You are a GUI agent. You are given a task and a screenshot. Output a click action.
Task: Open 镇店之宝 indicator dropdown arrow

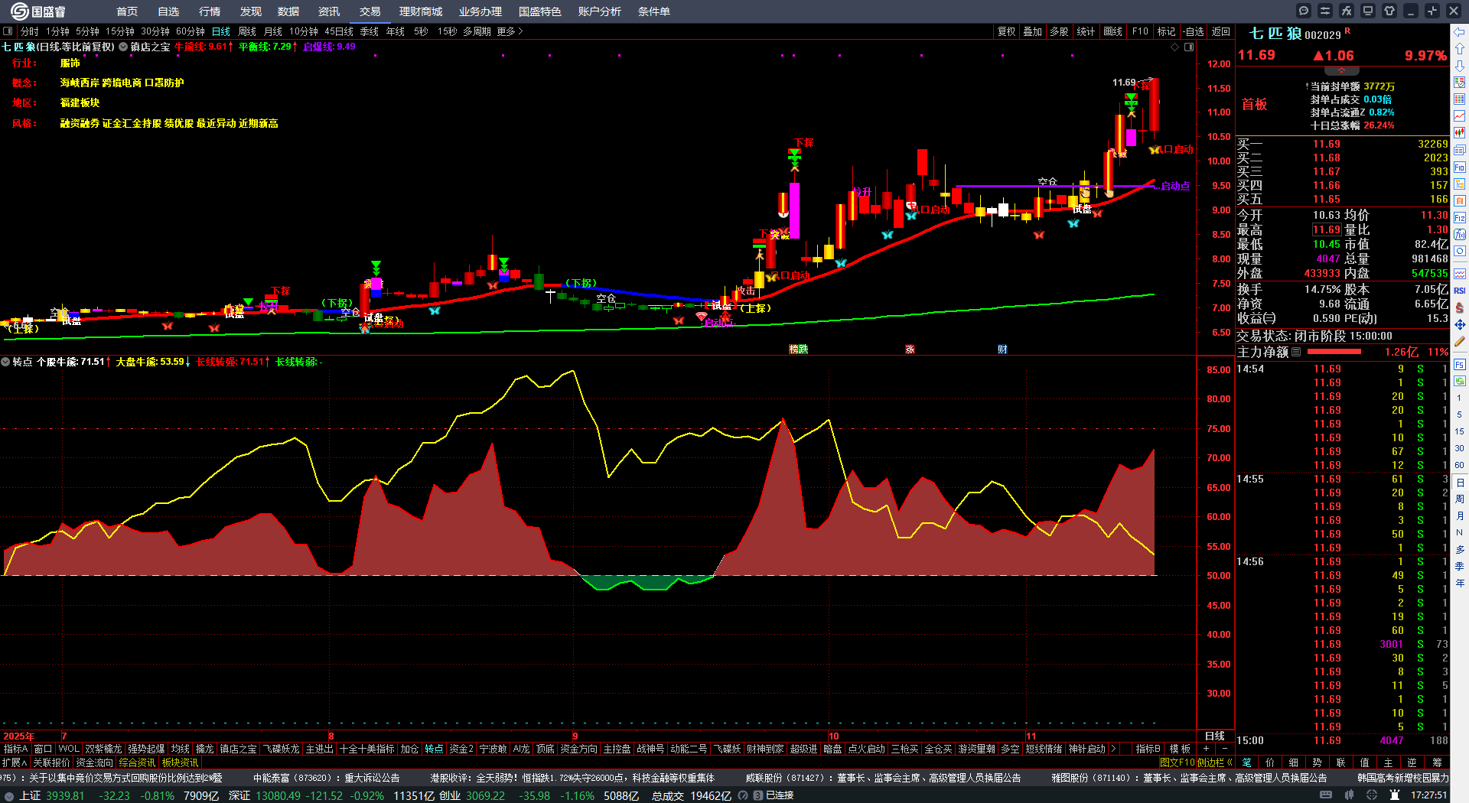[x=123, y=47]
